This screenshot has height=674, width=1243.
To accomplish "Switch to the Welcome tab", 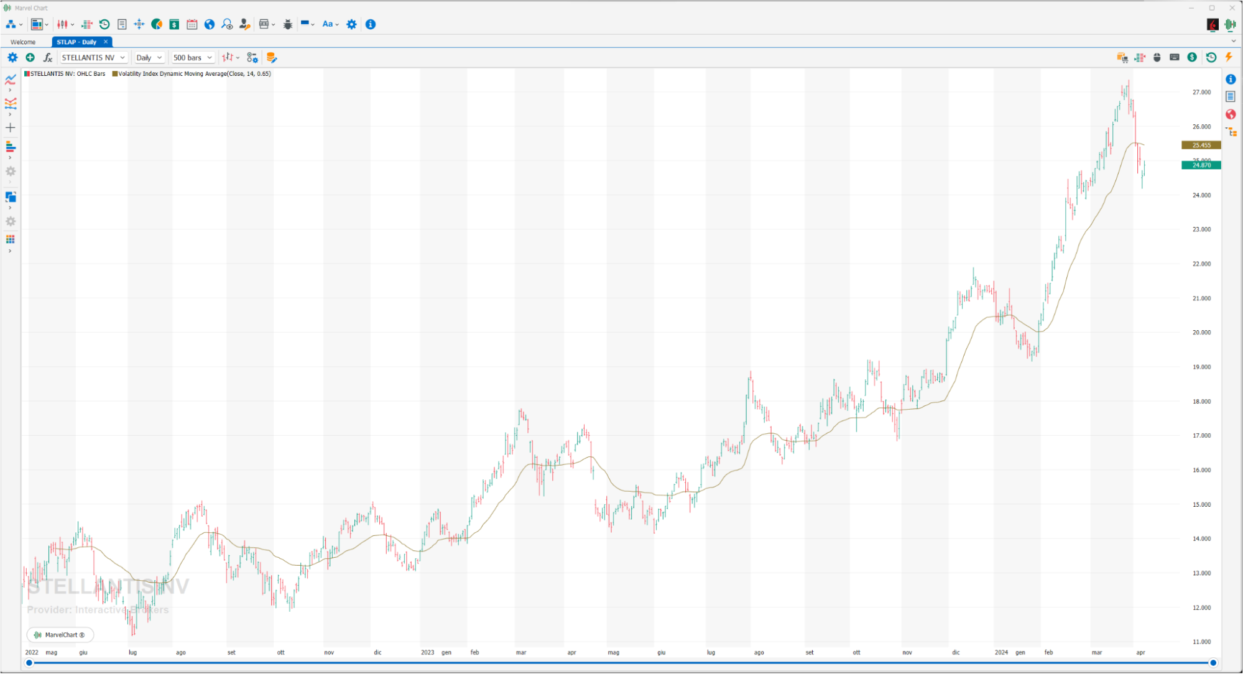I will (x=23, y=42).
